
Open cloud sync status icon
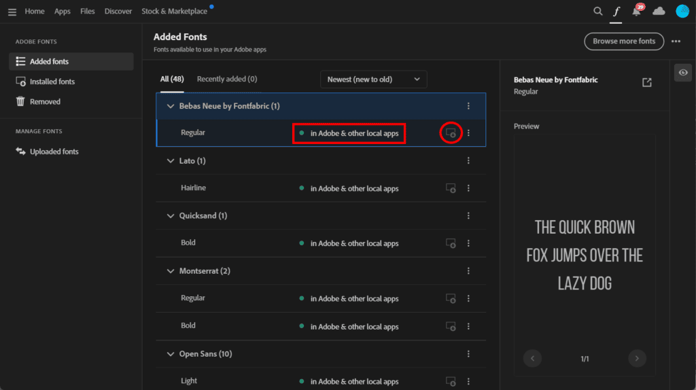pos(659,12)
